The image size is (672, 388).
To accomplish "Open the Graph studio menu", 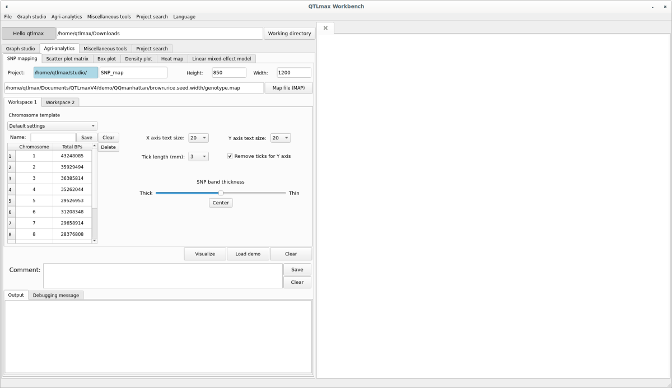I will (31, 17).
